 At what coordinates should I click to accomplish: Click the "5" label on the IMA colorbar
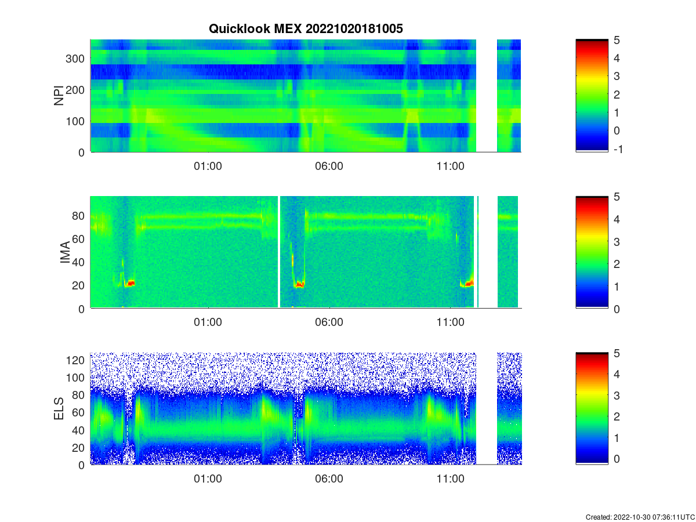pyautogui.click(x=617, y=197)
